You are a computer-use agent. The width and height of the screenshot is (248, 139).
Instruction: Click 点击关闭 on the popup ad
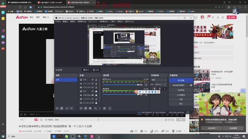211,128
